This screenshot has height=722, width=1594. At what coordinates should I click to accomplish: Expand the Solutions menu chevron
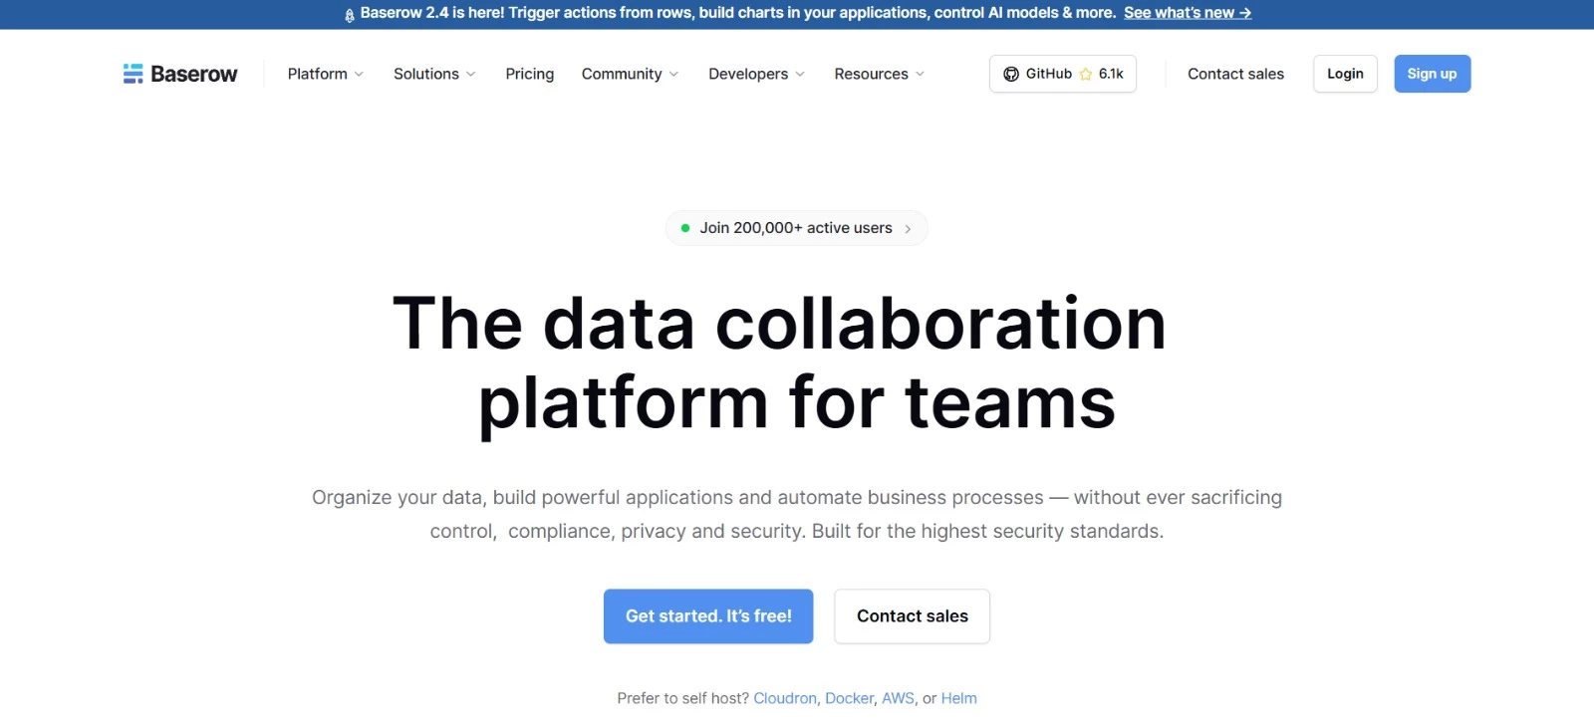pos(471,75)
